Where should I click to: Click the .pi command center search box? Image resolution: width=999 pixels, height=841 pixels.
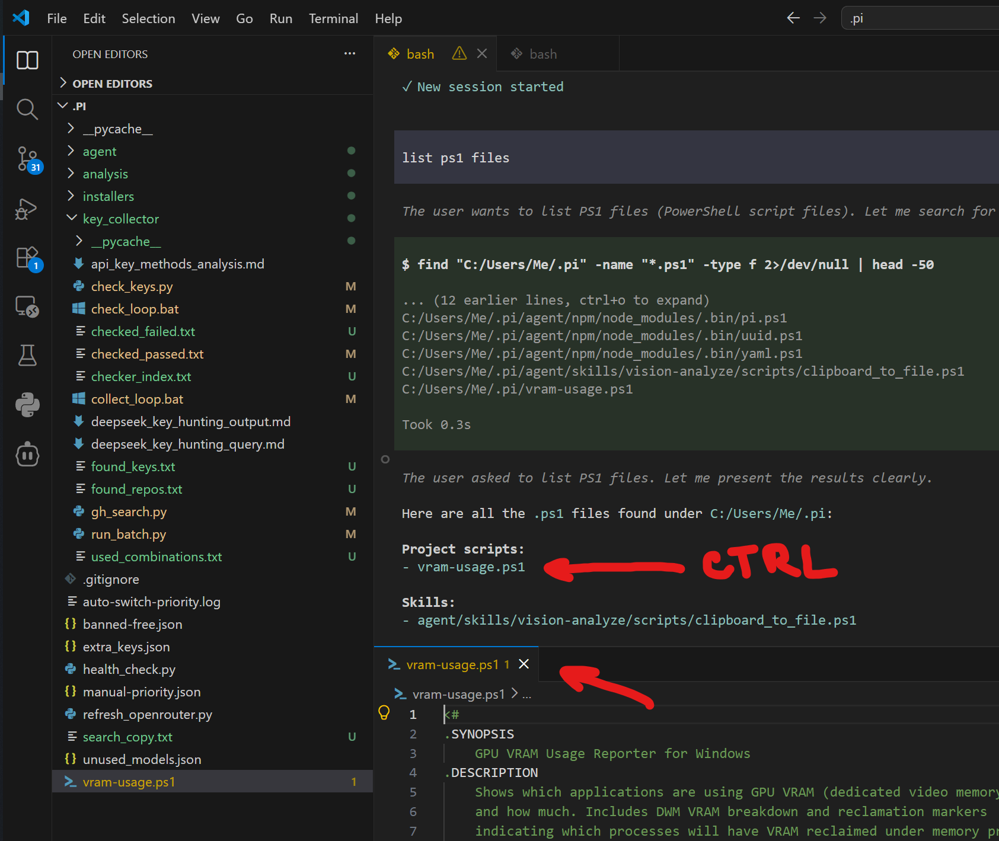[x=920, y=18]
